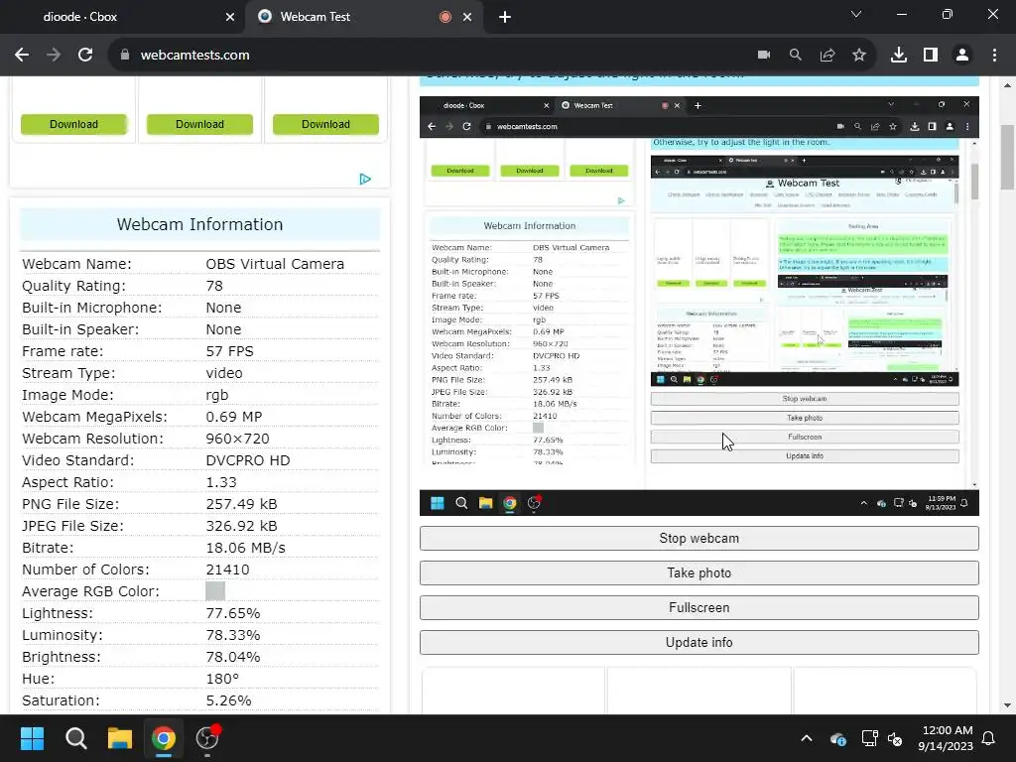The image size is (1016, 762).
Task: Open the tab search chevron
Action: tap(856, 14)
